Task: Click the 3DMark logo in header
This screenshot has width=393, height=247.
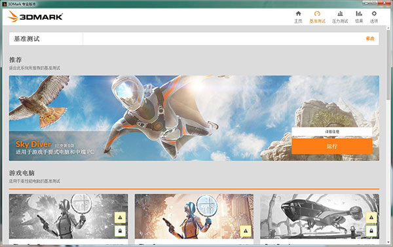Action: coord(35,16)
